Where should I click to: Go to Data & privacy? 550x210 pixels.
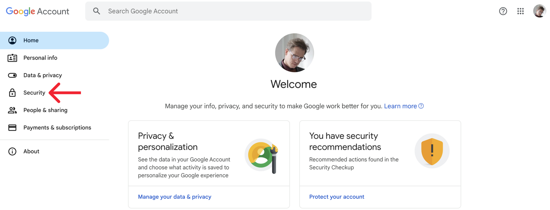[54, 75]
